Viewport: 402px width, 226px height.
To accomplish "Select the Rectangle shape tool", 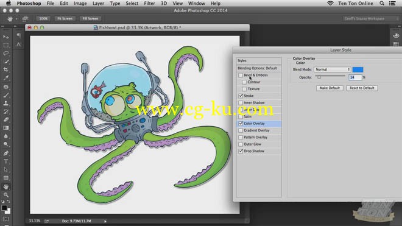I will tap(6, 178).
